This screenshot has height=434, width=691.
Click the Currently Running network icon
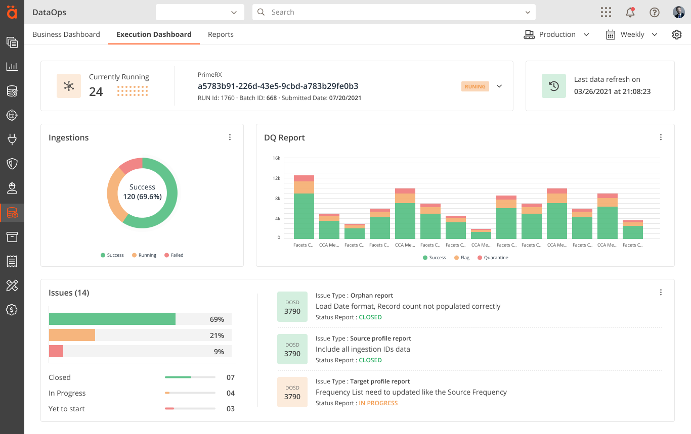(x=69, y=86)
